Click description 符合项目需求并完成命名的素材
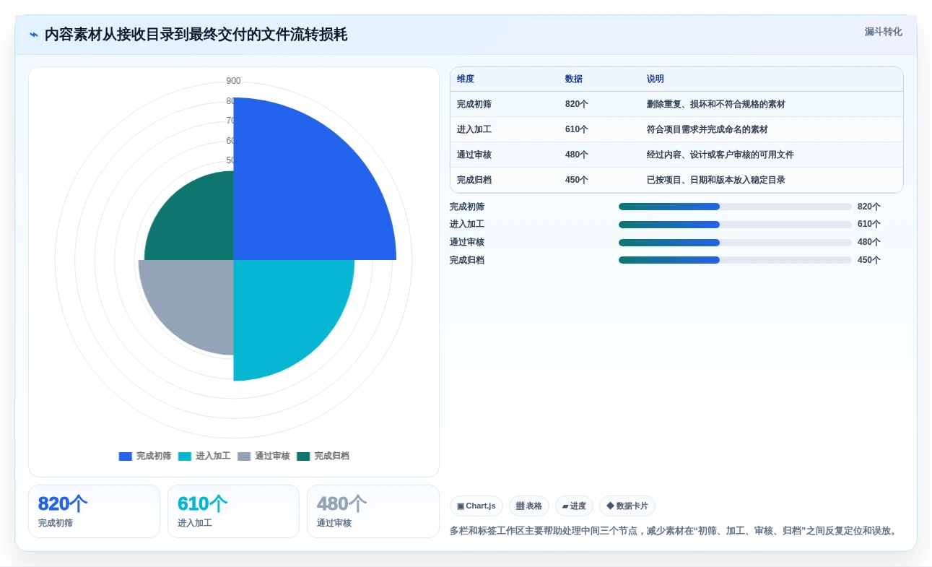 point(707,130)
